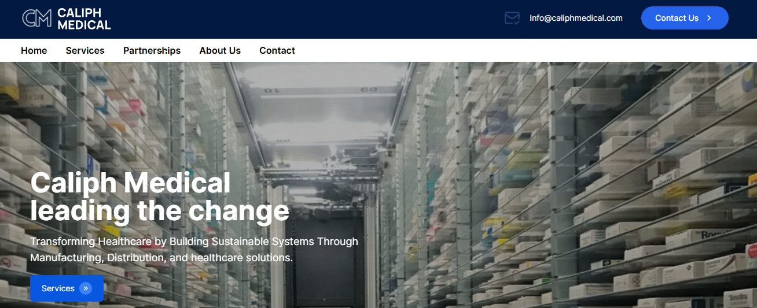Open the Services menu item
757x308 pixels.
tap(85, 50)
